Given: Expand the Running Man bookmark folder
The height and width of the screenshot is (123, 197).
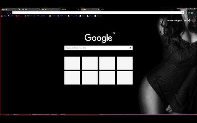Looking at the screenshot, I should point(73,16).
